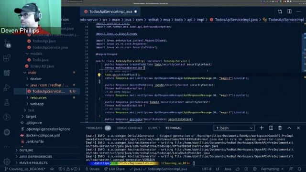Image resolution: width=306 pixels, height=172 pixels.
Task: Open the notifications bell in status bar
Action: (300, 169)
